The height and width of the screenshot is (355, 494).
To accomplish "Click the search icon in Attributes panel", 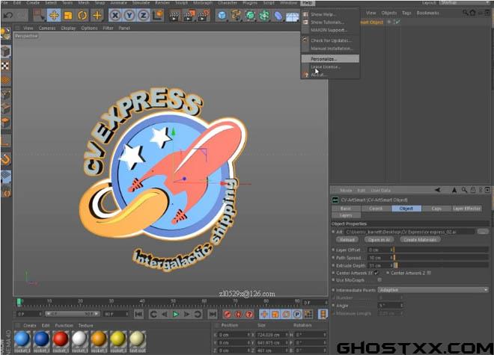I will [464, 190].
